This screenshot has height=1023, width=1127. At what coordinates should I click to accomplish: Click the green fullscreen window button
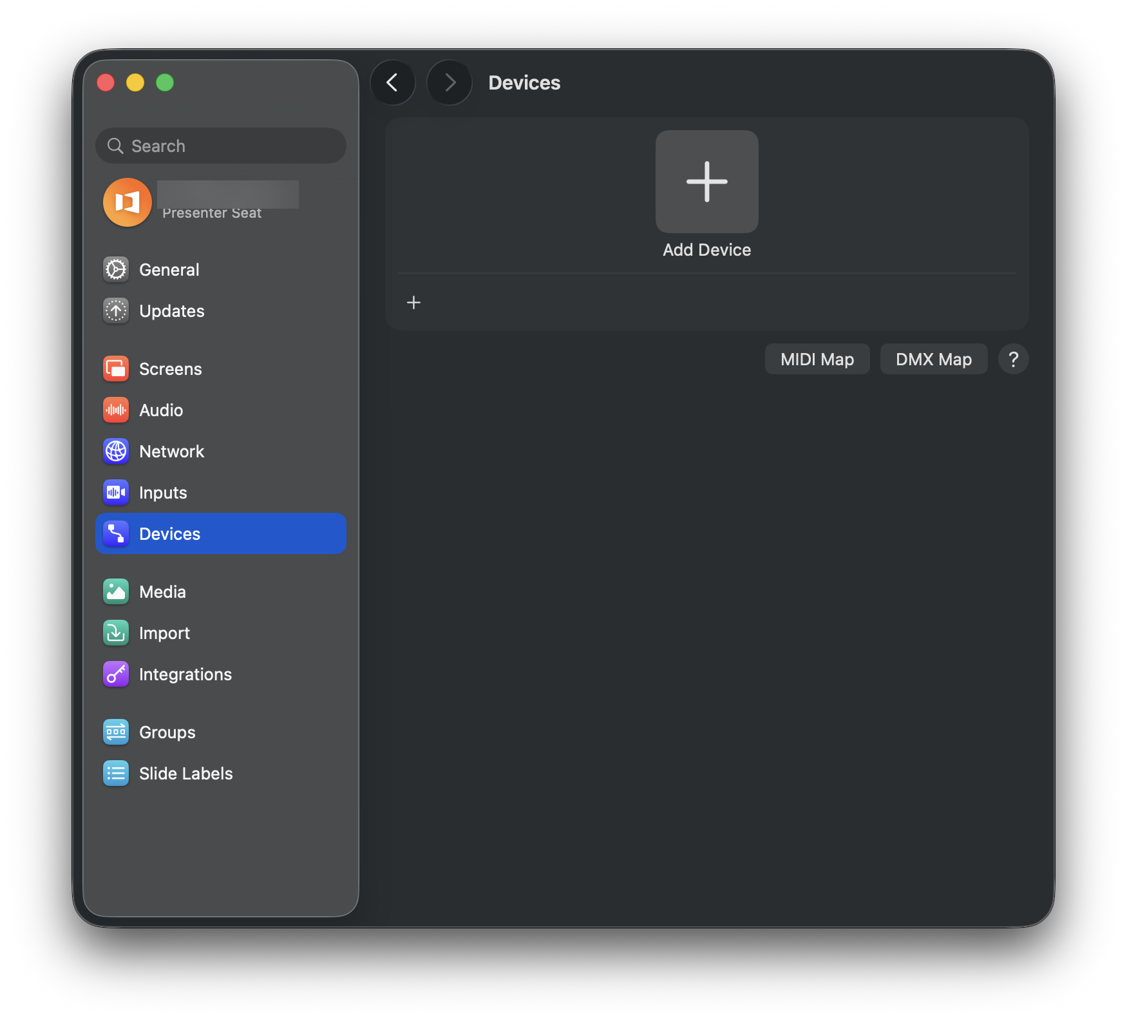(165, 82)
